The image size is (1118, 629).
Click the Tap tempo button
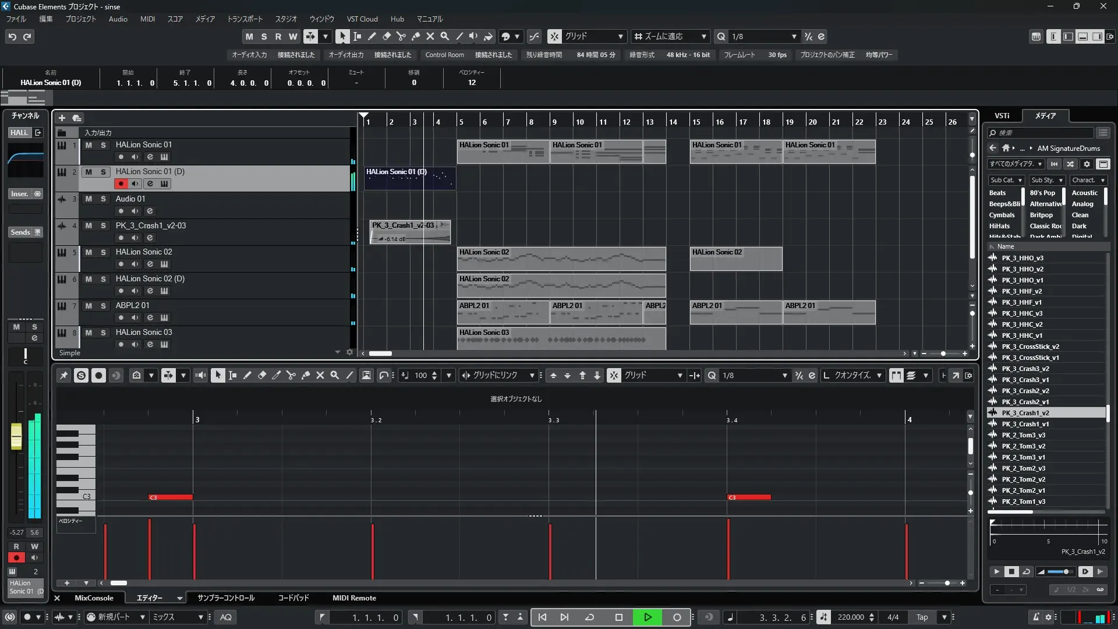pos(922,617)
